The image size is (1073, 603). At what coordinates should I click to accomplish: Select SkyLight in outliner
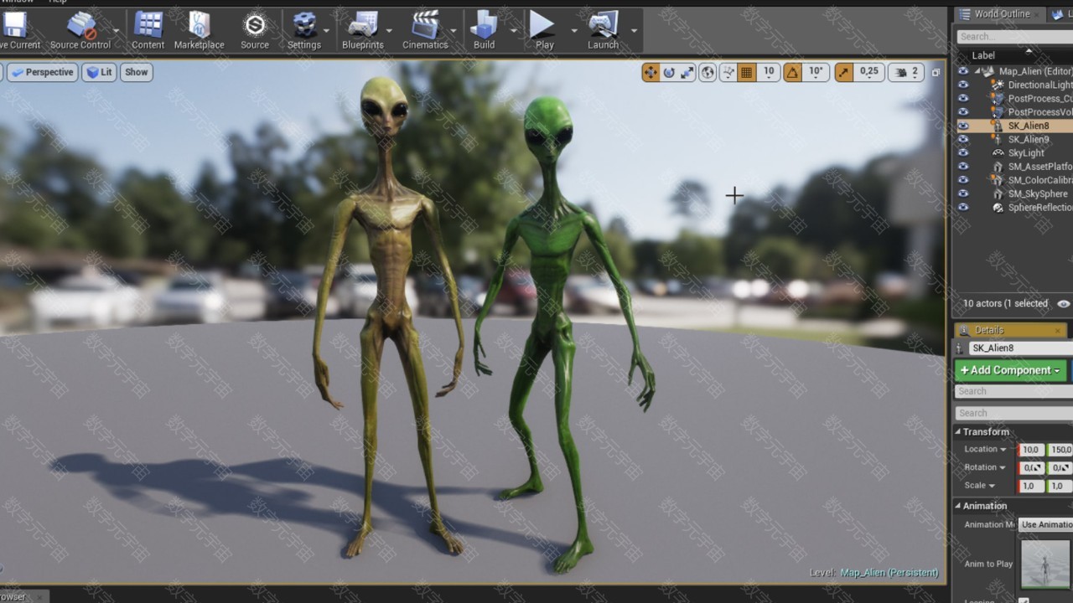click(1026, 153)
